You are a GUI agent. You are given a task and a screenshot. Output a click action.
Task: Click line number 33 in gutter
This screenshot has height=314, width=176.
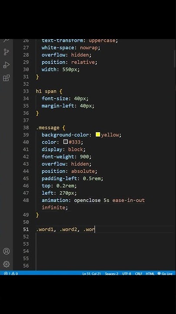click(26, 91)
